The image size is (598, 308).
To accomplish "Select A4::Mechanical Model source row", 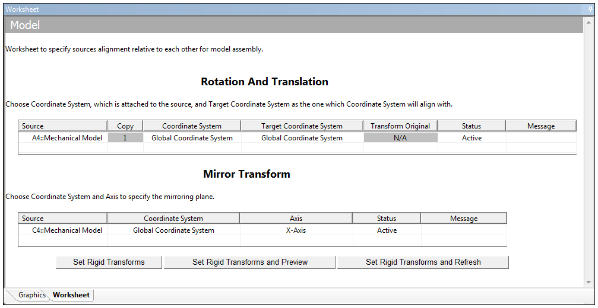I will (67, 138).
